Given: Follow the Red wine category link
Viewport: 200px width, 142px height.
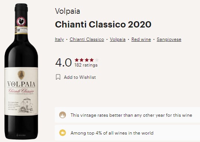Looking at the screenshot, I should pos(141,39).
